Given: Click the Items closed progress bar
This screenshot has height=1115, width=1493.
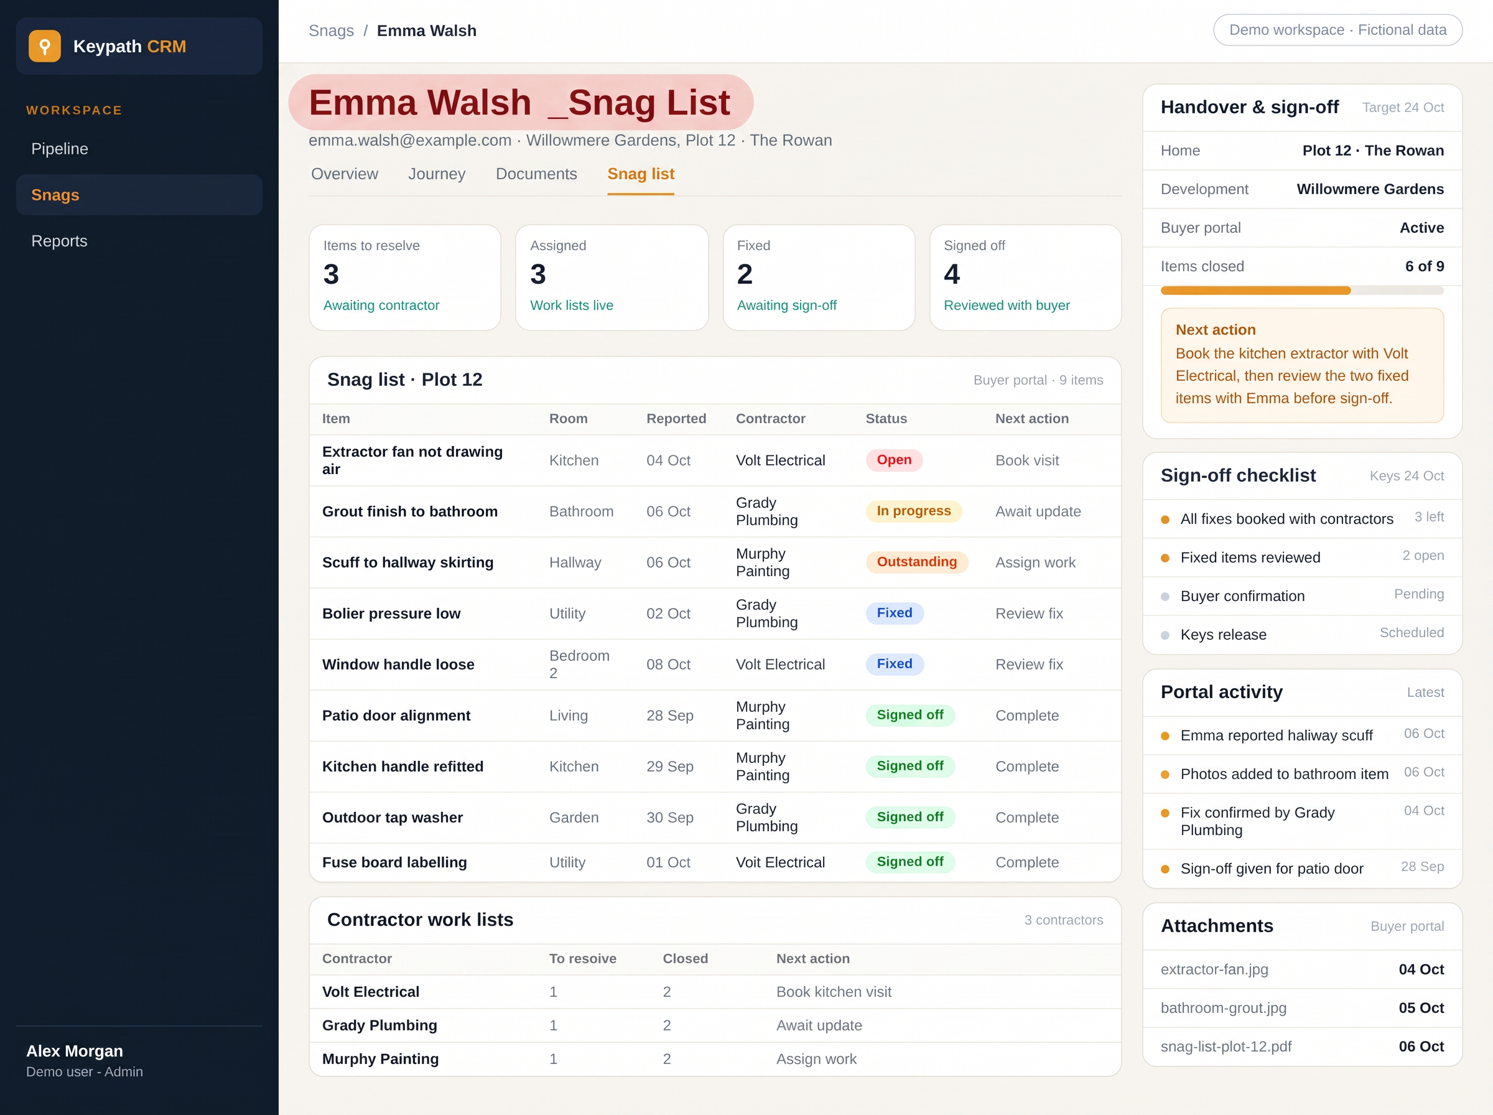Looking at the screenshot, I should [x=1301, y=291].
